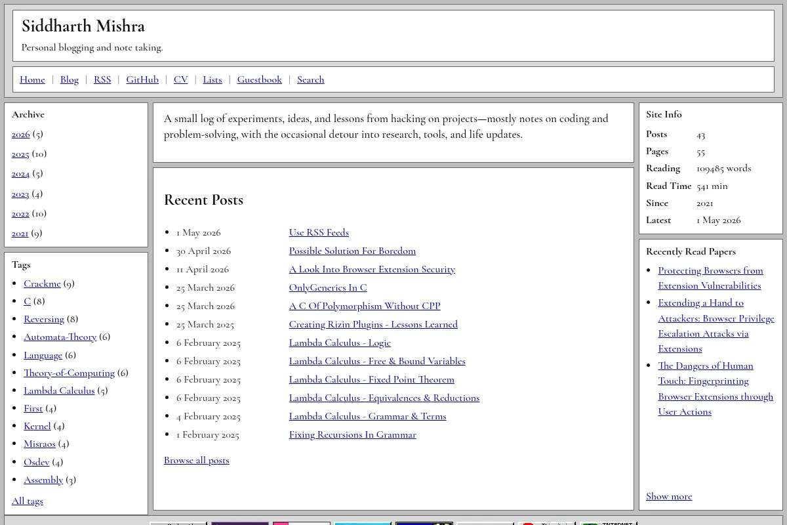Open Fixing Recursions In Grammar post
The image size is (787, 525).
(353, 434)
